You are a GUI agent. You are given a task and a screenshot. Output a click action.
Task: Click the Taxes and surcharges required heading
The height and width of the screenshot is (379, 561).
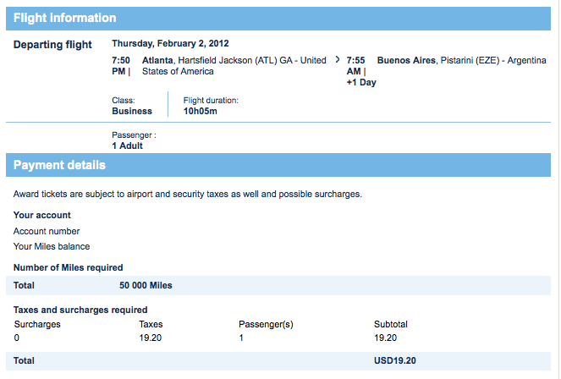click(80, 310)
